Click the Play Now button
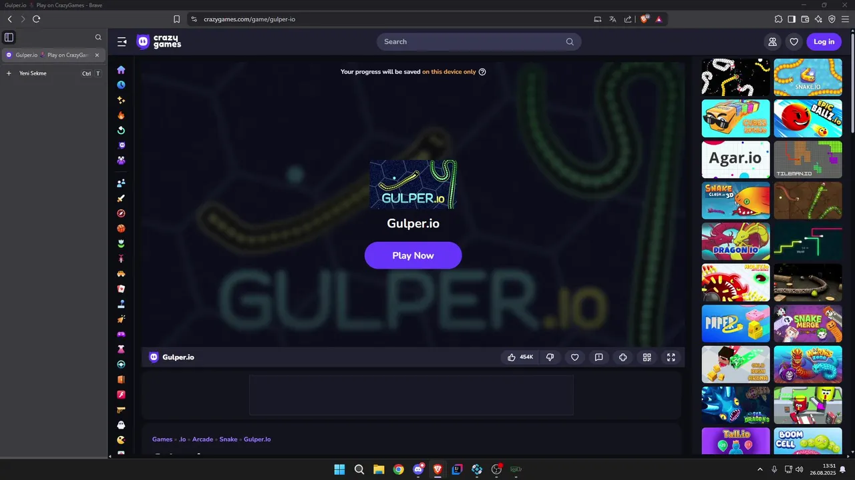Screen dimensions: 855x480 (x=413, y=255)
